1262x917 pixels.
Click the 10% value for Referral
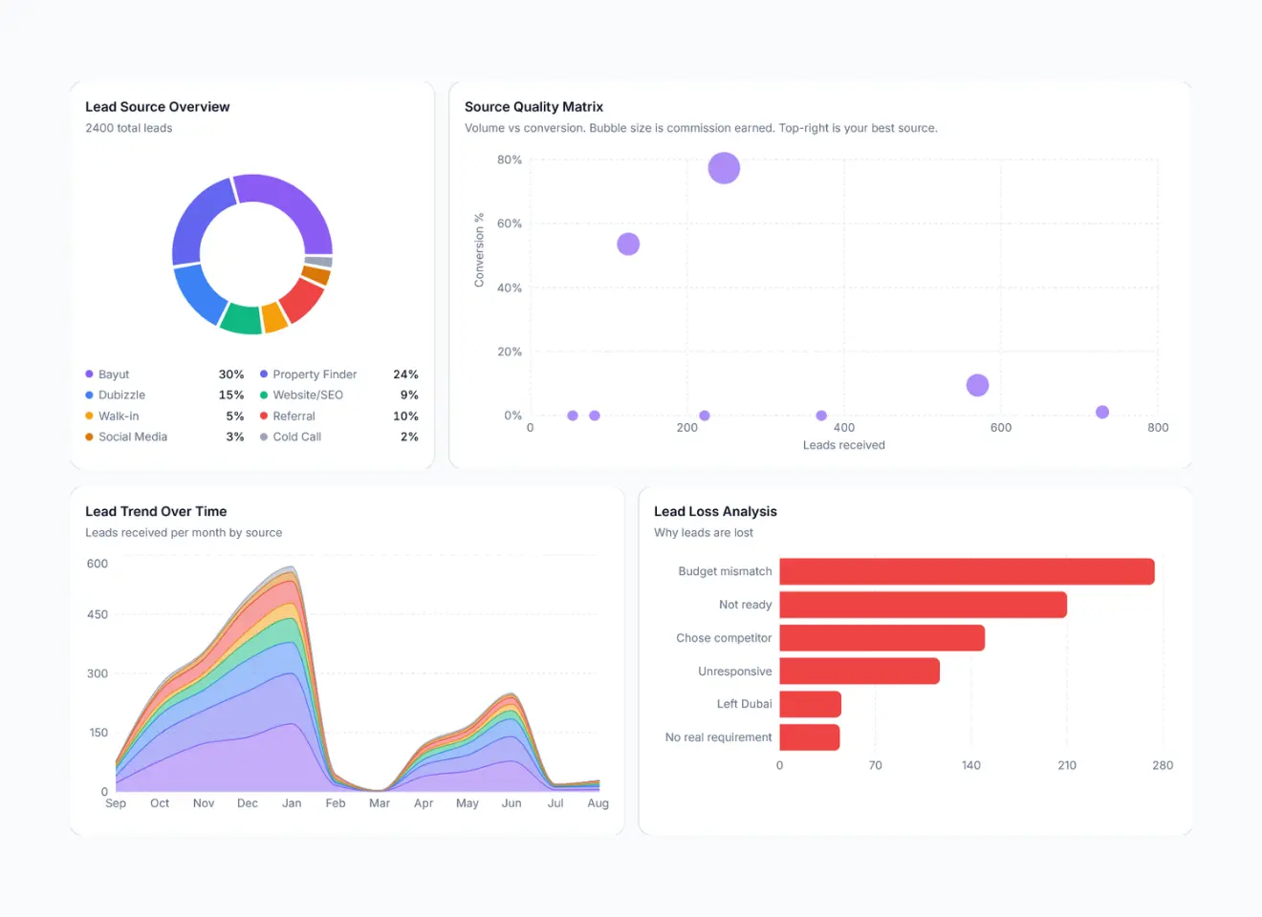pos(405,416)
